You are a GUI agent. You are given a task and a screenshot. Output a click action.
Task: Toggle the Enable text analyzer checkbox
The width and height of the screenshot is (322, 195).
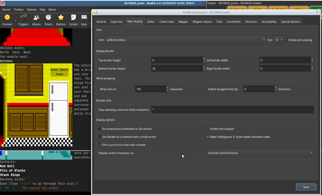208,129
